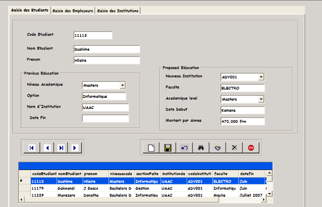Expand the Nouveau Institution combo box

pyautogui.click(x=261, y=77)
